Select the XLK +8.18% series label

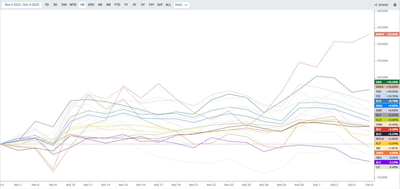pos(387,101)
